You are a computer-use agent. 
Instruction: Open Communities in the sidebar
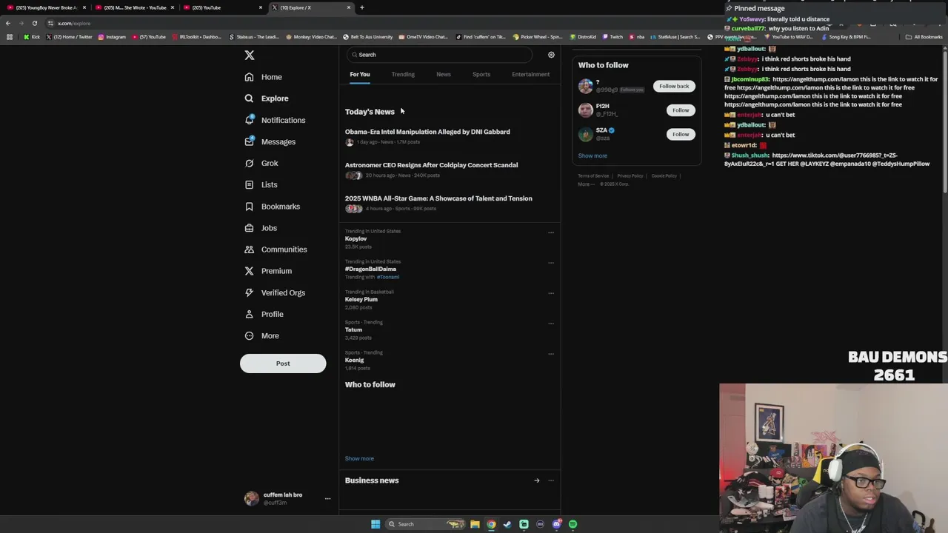[x=275, y=249]
